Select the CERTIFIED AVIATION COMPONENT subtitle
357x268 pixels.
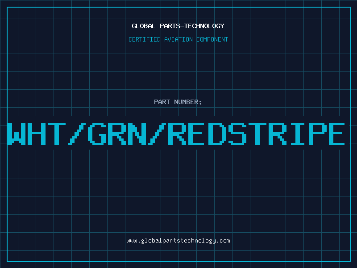(x=178, y=39)
